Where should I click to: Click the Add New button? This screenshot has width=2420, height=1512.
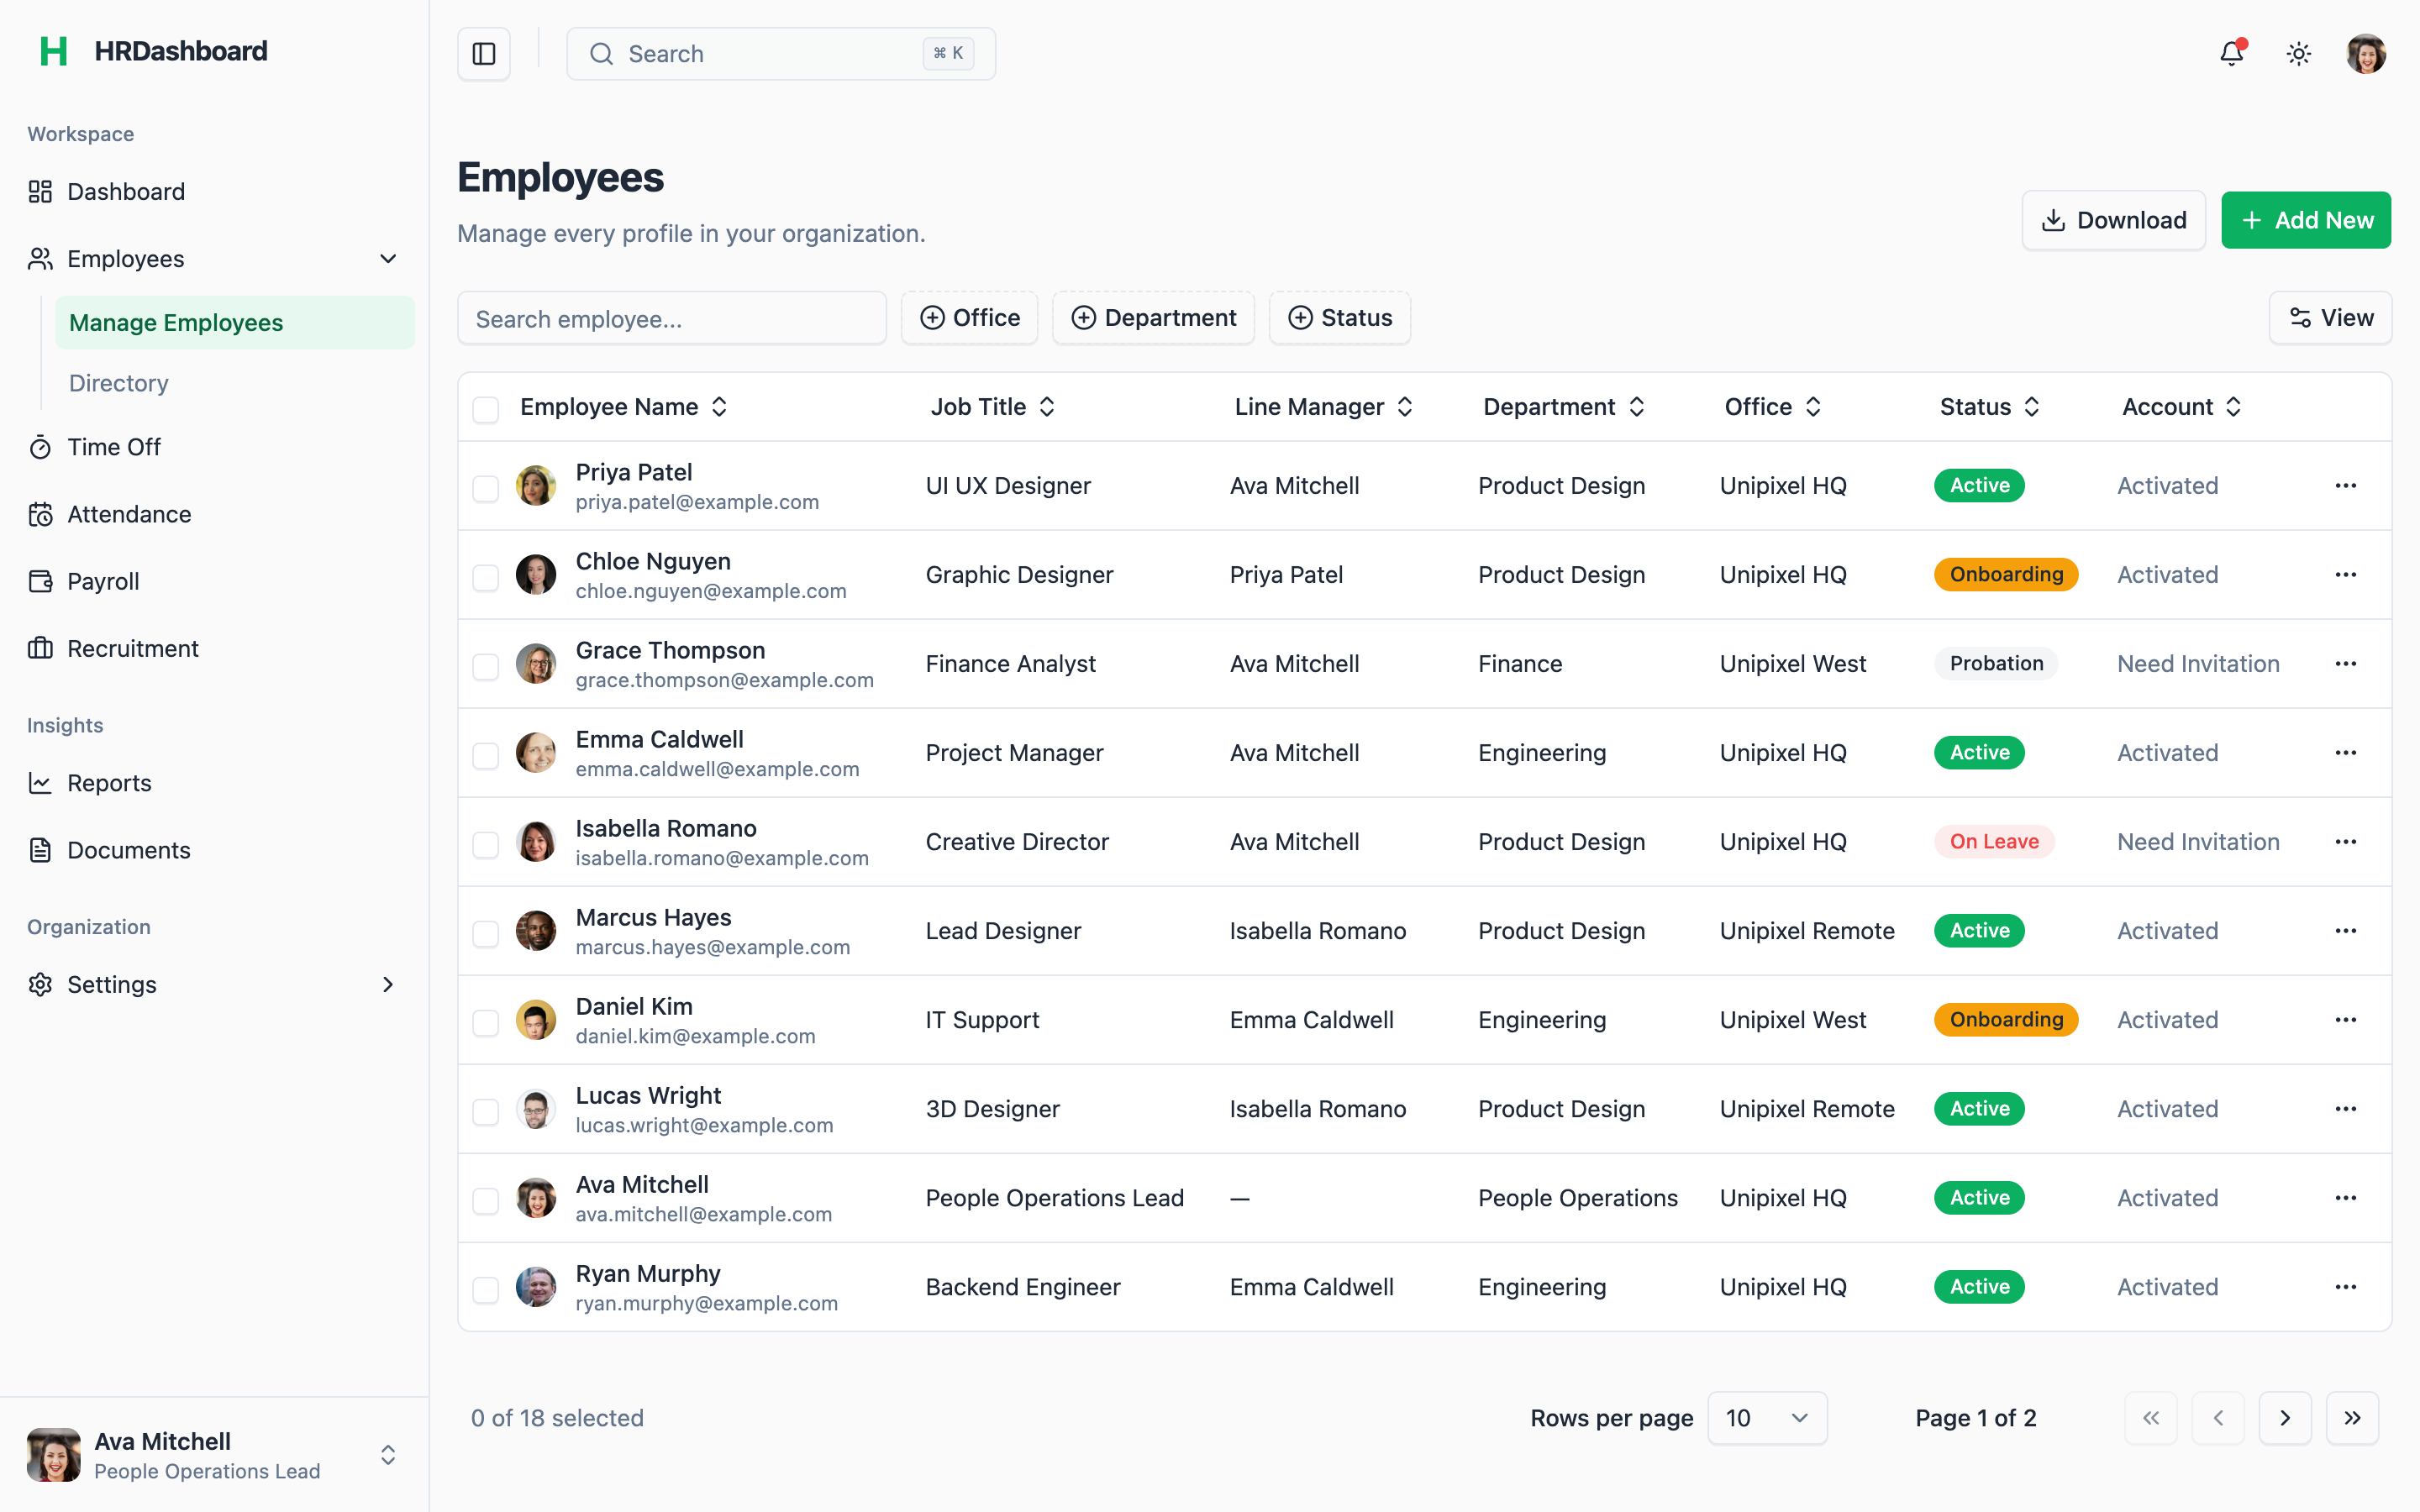tap(2306, 220)
